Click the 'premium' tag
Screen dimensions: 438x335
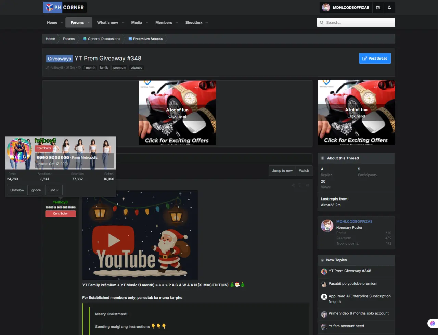pos(119,68)
